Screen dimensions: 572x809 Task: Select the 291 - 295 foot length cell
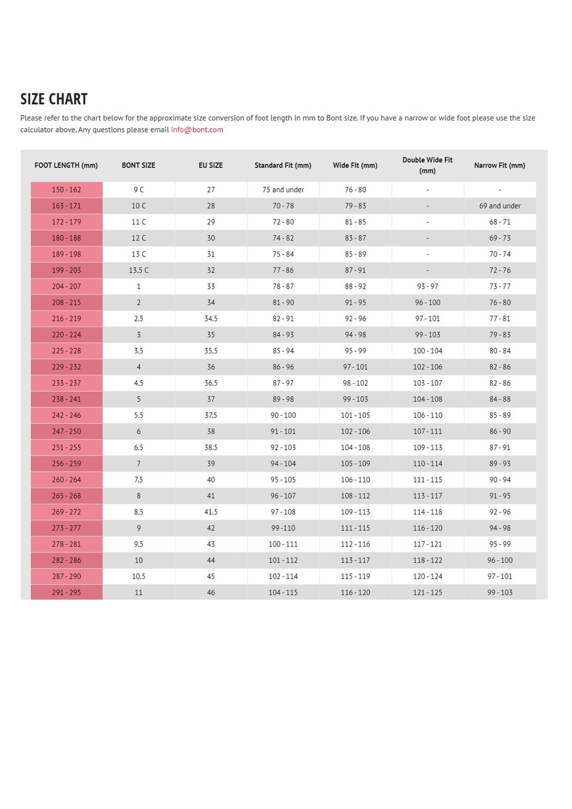click(66, 592)
